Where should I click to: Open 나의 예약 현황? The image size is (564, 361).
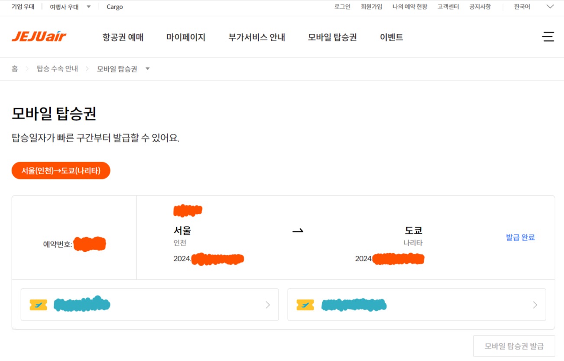pyautogui.click(x=410, y=7)
